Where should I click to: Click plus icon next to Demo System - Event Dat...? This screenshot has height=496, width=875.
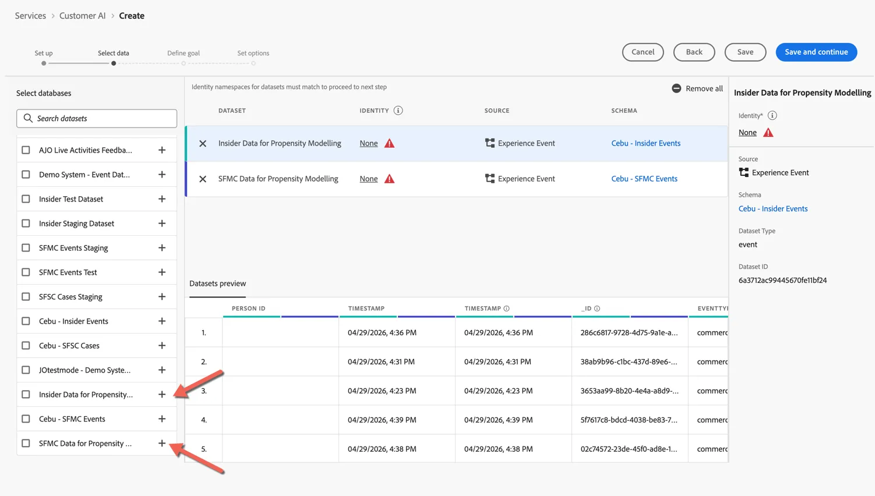162,175
